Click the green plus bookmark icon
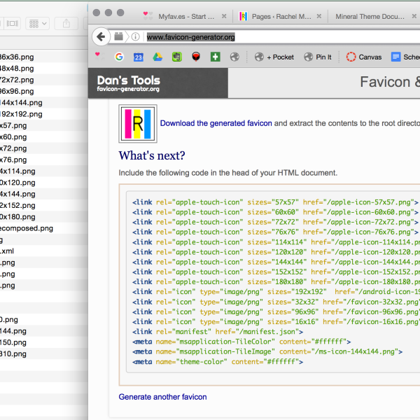Viewport: 420px width, 420px height. click(x=215, y=57)
